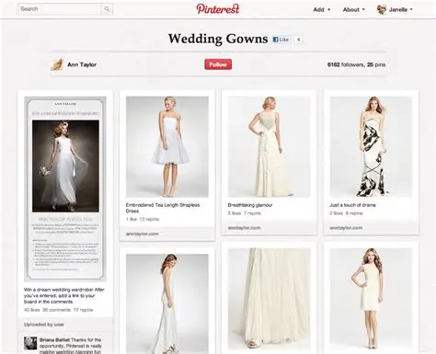
Task: Click the 6162 followers count
Action: coord(346,64)
